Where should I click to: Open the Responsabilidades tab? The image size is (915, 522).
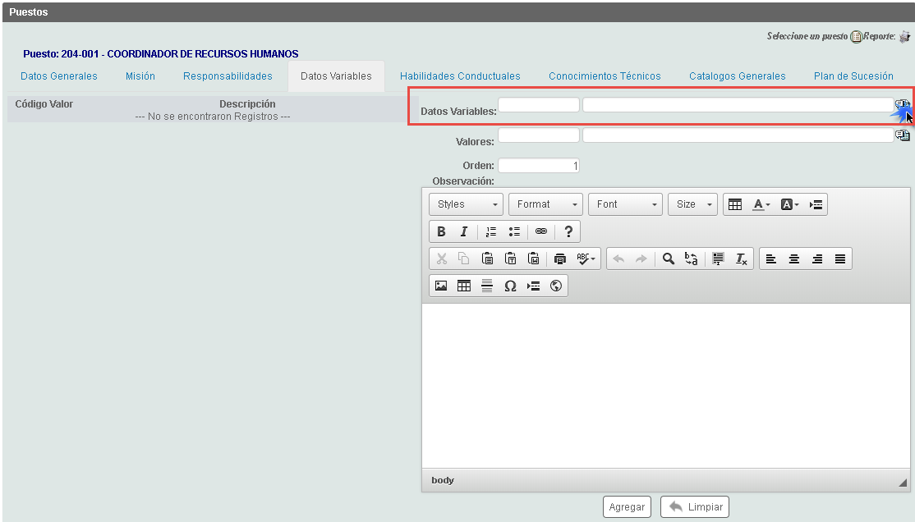tap(228, 76)
